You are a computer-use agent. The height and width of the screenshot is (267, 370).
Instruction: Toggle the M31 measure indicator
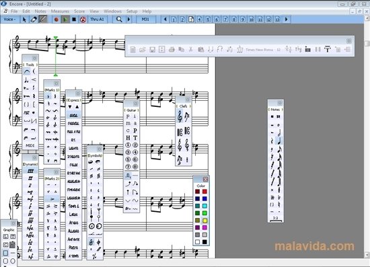coord(145,20)
